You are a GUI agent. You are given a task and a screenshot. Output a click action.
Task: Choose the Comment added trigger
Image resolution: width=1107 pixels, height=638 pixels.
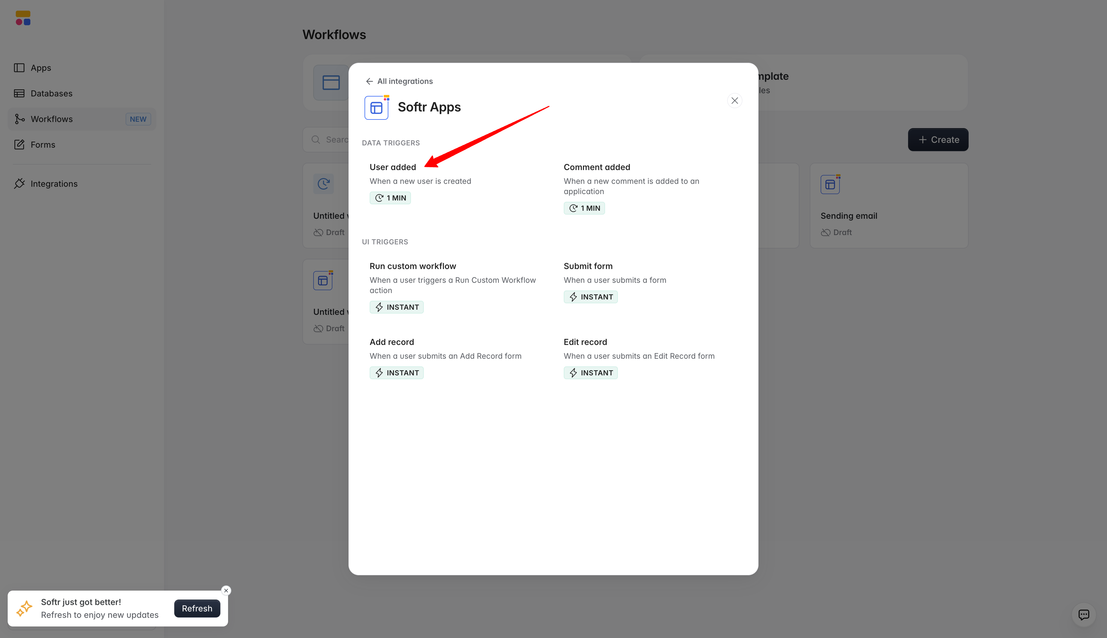pyautogui.click(x=596, y=167)
